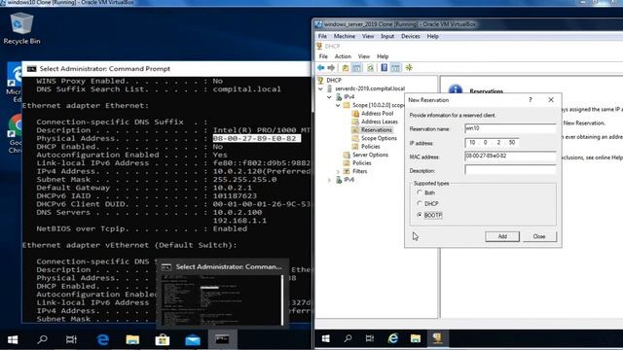Click the Description field

click(510, 170)
